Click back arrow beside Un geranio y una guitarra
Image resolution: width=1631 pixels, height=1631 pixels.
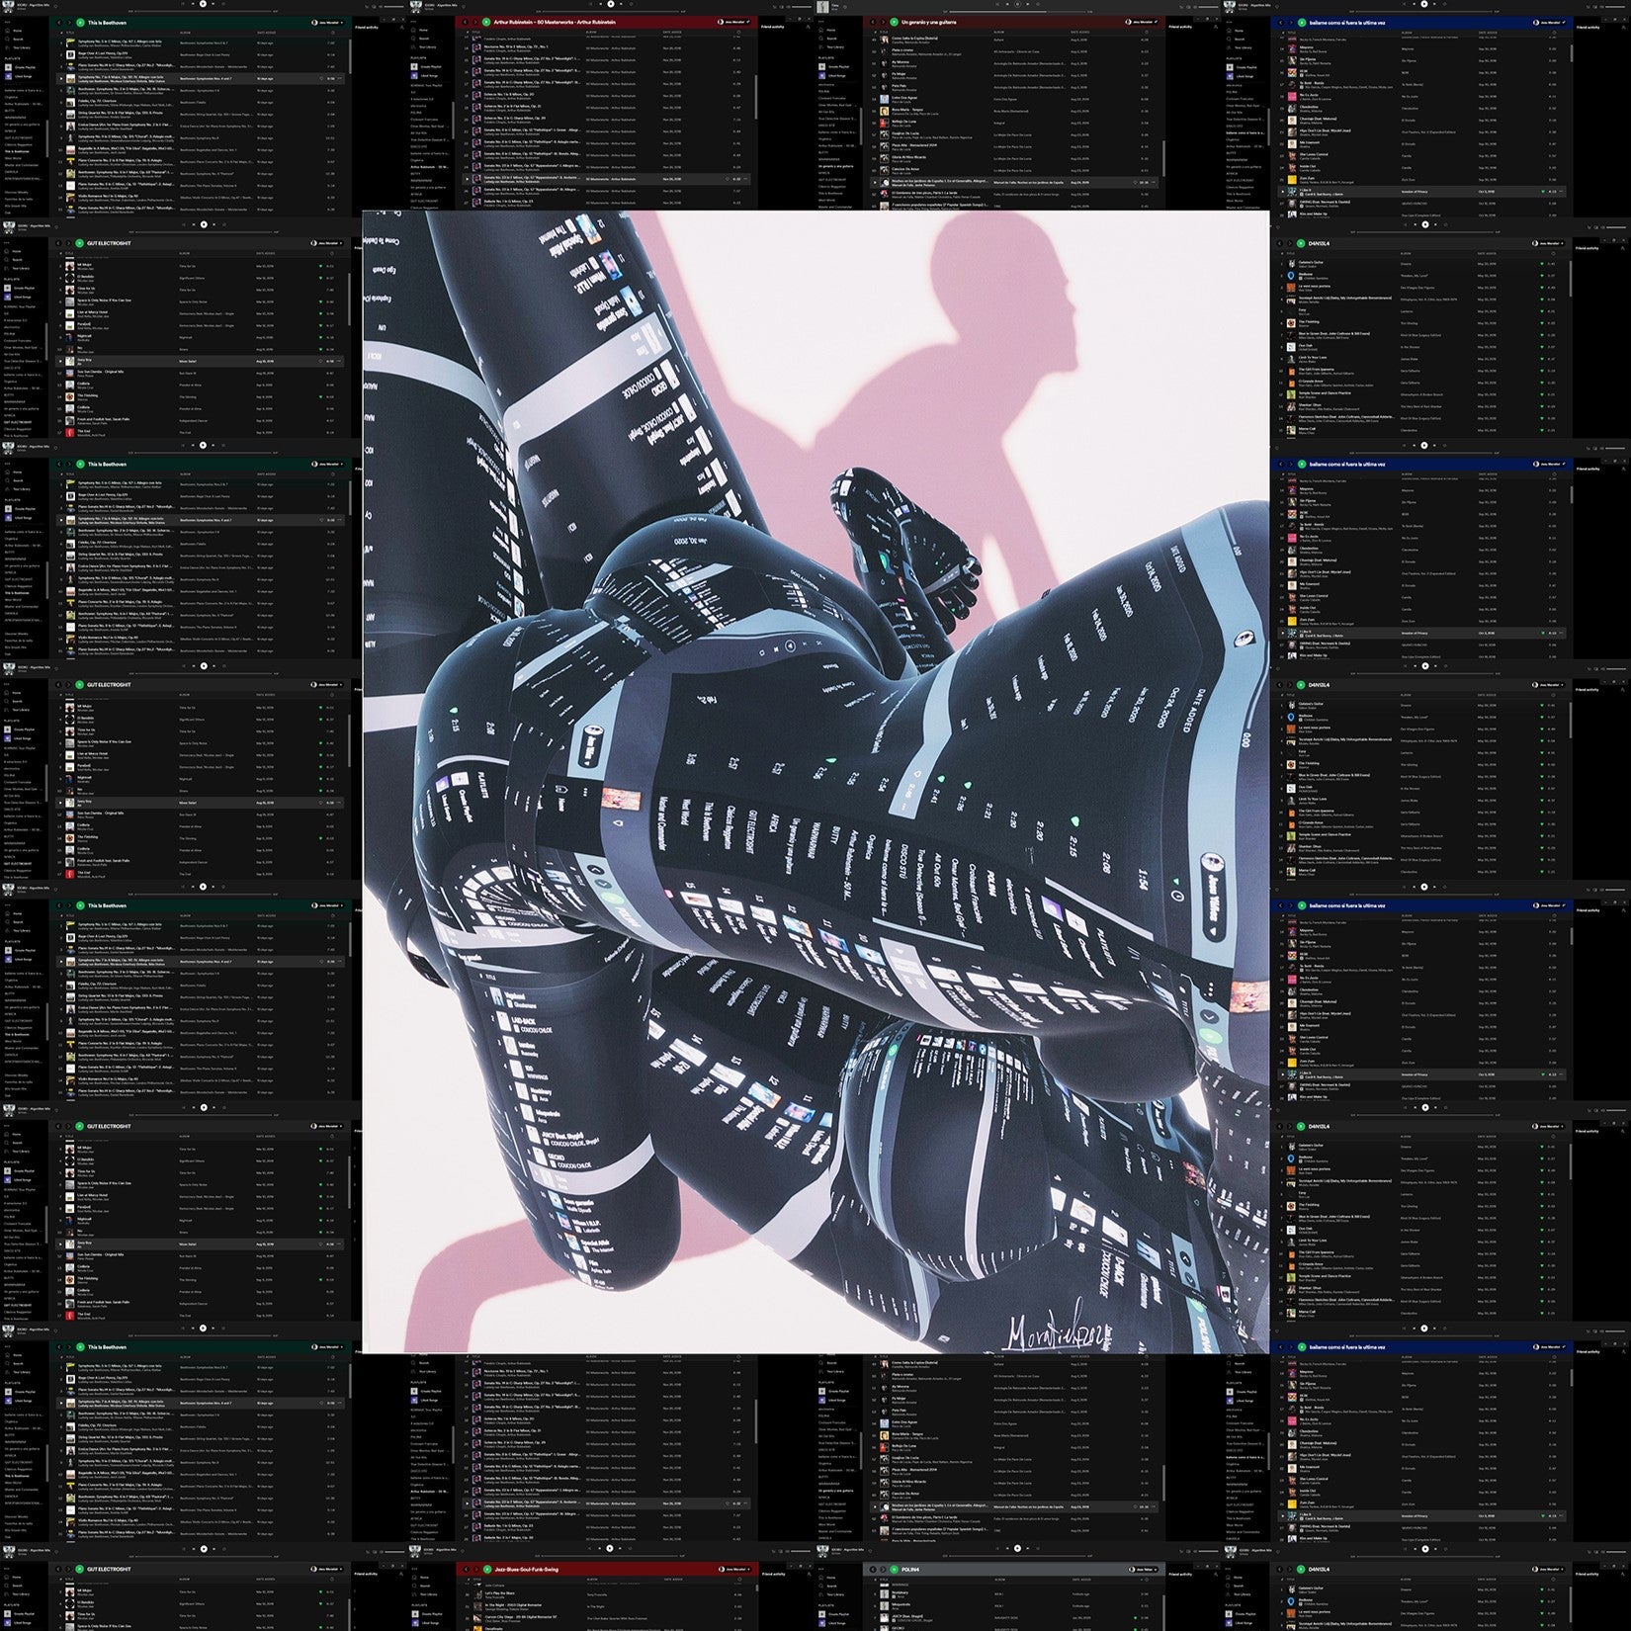click(x=873, y=21)
